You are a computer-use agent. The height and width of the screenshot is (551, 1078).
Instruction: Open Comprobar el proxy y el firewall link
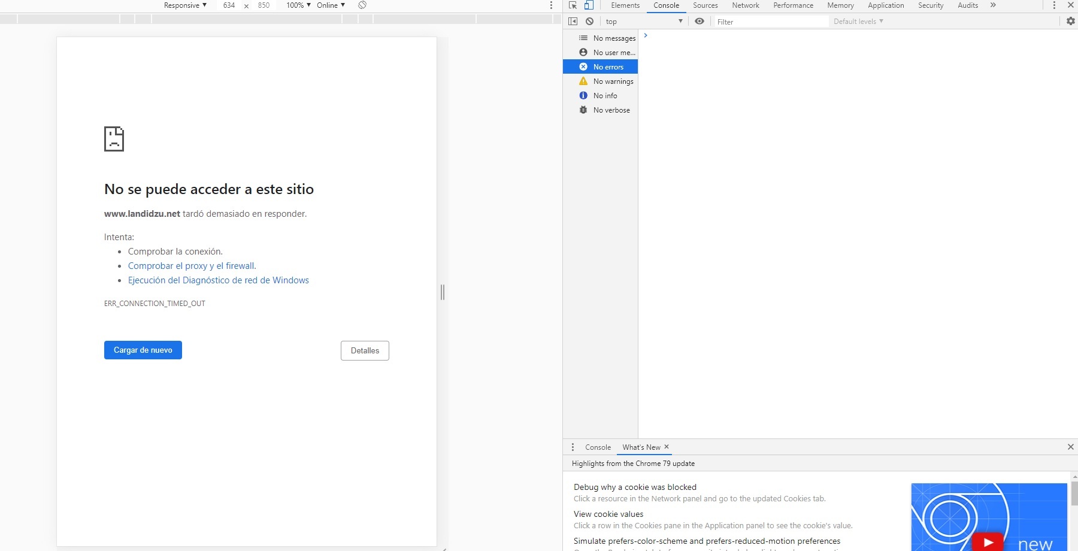pyautogui.click(x=192, y=266)
